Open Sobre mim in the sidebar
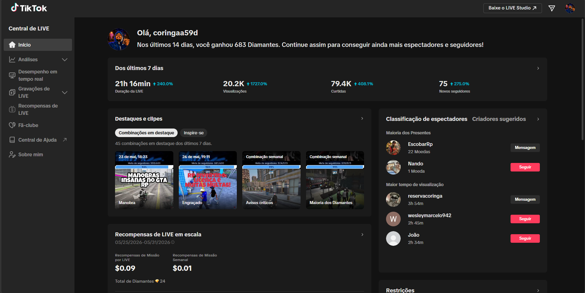This screenshot has height=293, width=585. [38, 154]
